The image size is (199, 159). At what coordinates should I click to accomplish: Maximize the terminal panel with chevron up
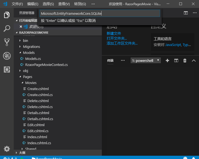coord(194,60)
